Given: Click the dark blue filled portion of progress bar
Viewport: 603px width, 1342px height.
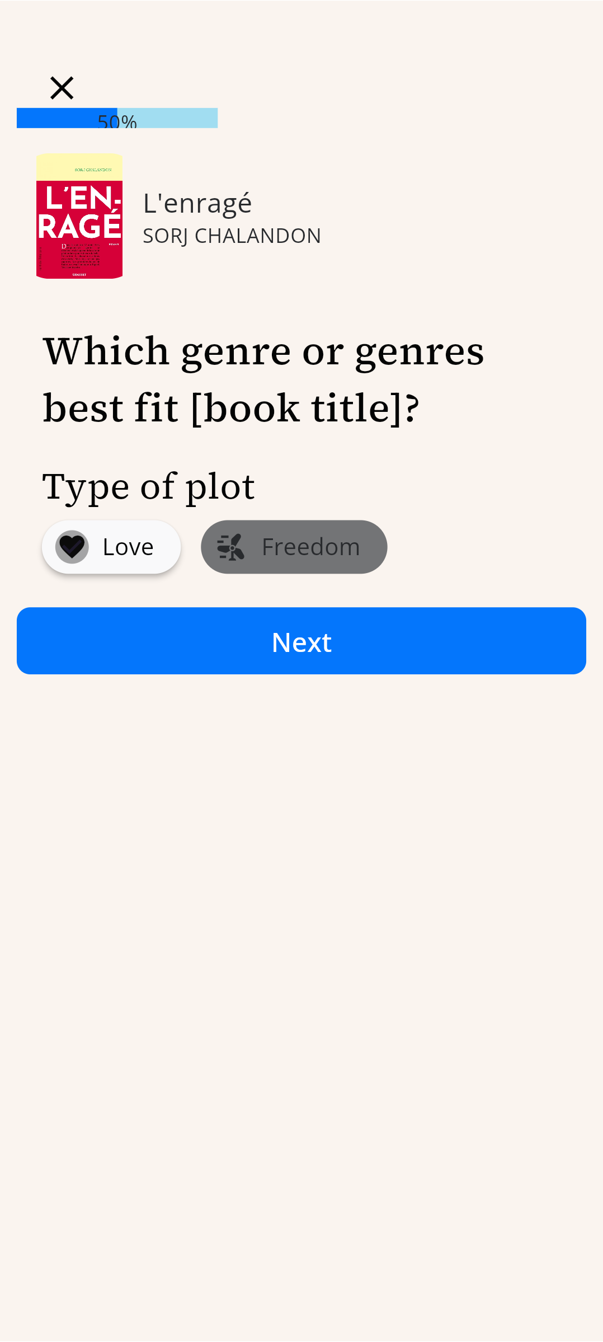Looking at the screenshot, I should [x=67, y=118].
